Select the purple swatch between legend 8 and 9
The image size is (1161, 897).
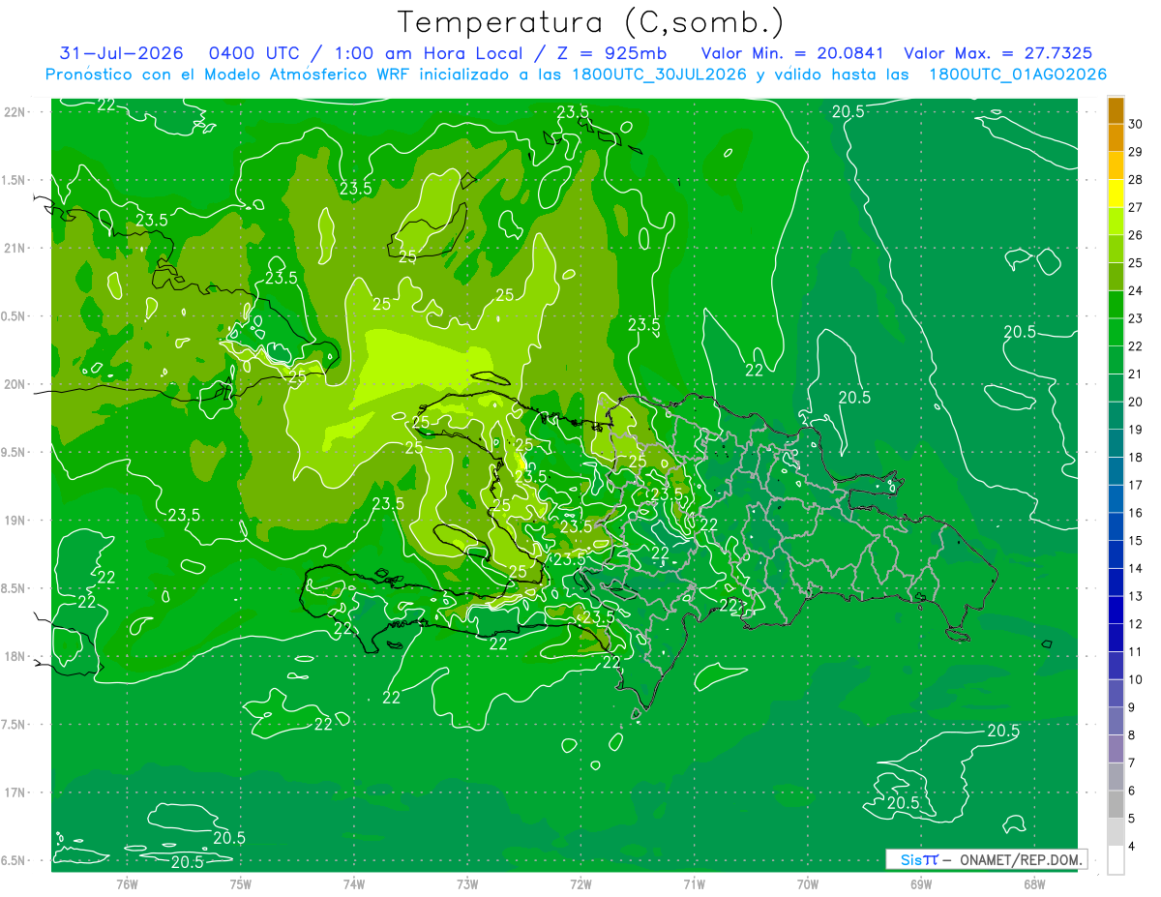click(x=1116, y=721)
